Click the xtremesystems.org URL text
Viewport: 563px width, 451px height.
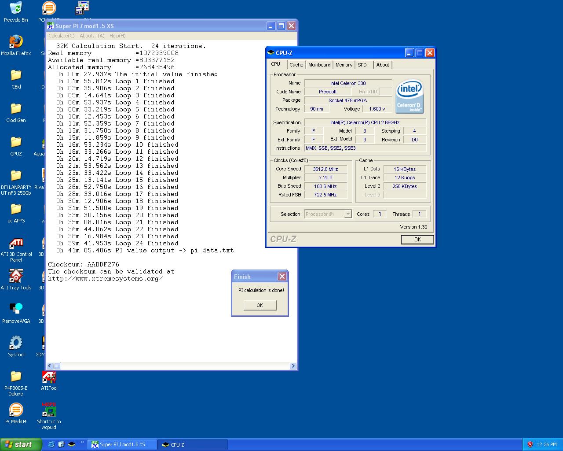(x=106, y=279)
